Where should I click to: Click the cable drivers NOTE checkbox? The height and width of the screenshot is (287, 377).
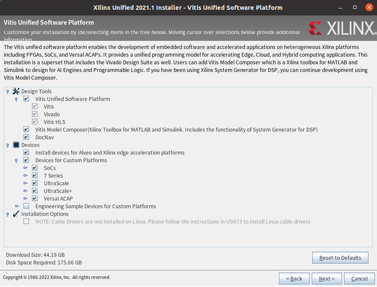tap(26, 221)
